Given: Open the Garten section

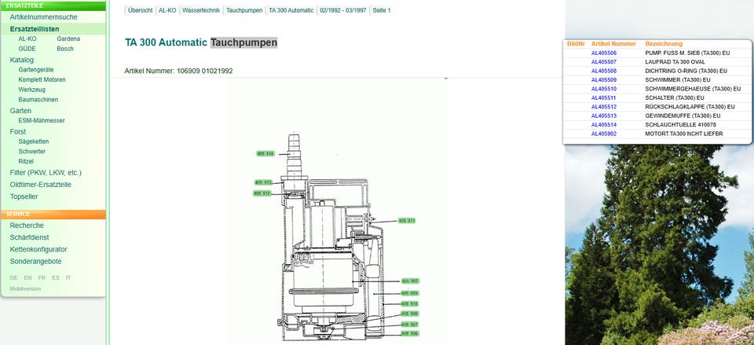Looking at the screenshot, I should [20, 111].
